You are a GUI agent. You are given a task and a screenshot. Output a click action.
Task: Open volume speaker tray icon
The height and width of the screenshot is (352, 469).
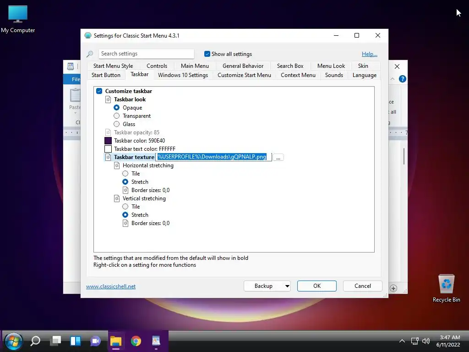426,341
